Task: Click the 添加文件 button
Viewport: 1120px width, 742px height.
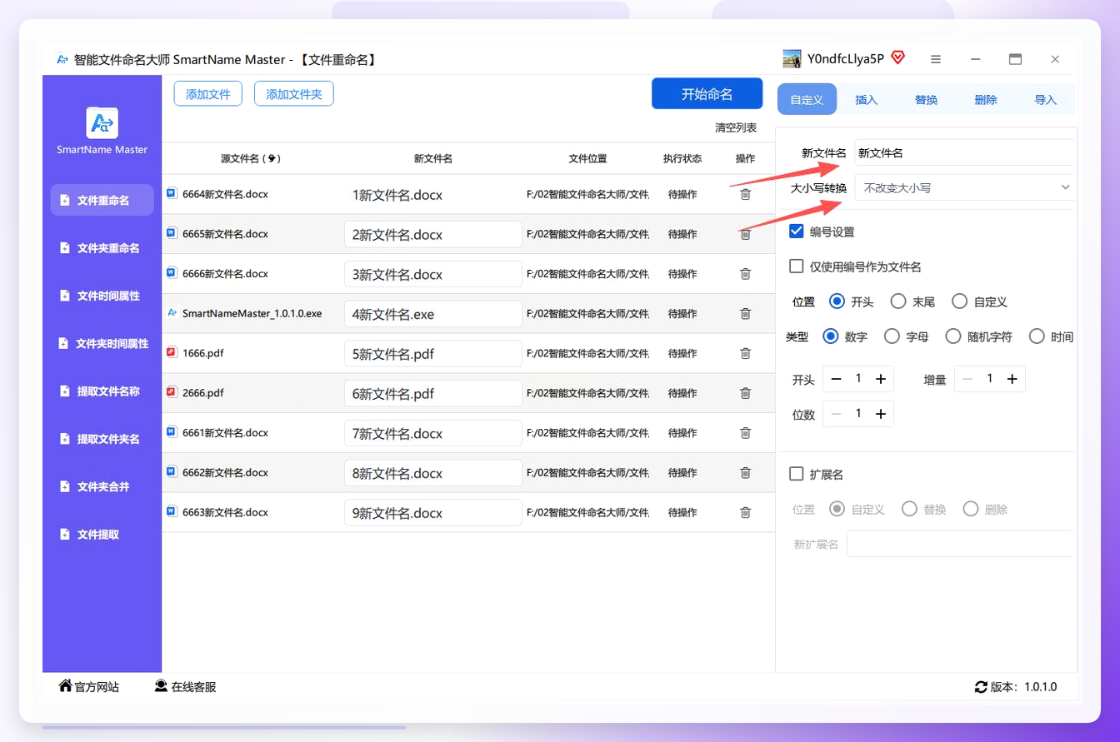Action: click(208, 94)
